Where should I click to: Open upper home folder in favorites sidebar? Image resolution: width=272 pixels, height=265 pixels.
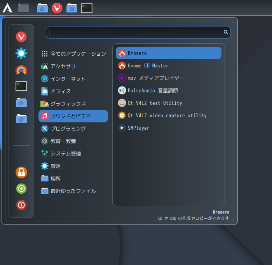[21, 102]
